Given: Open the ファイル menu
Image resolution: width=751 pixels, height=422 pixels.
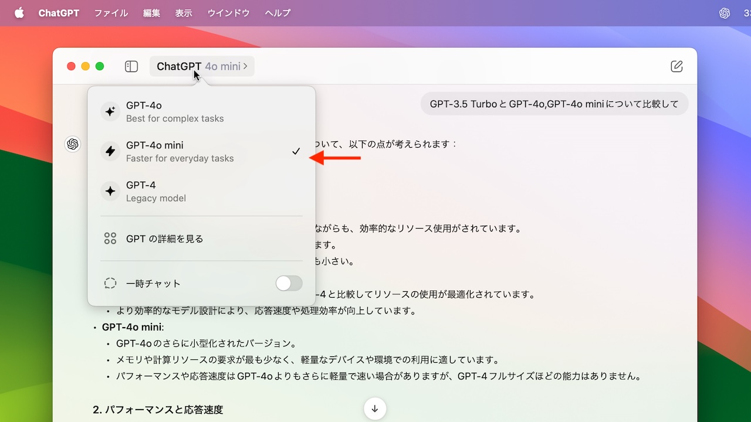Looking at the screenshot, I should [111, 13].
